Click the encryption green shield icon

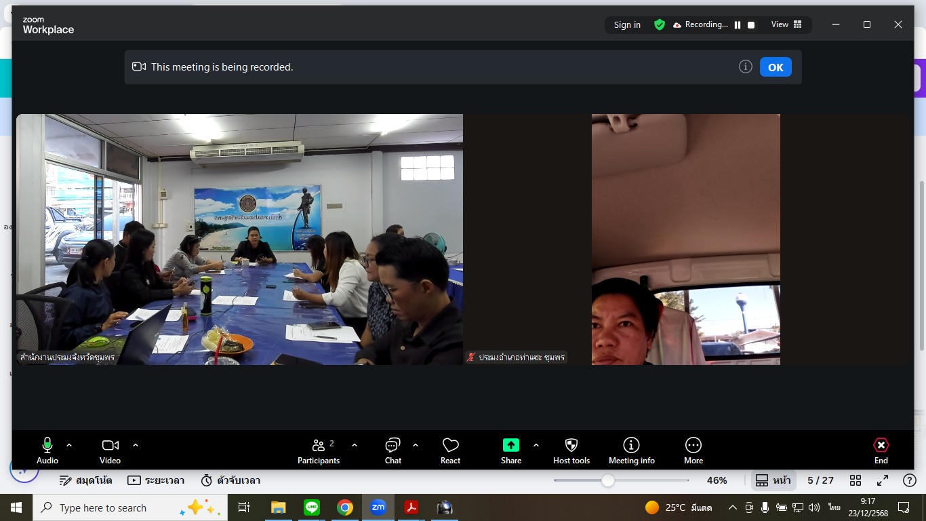click(659, 24)
